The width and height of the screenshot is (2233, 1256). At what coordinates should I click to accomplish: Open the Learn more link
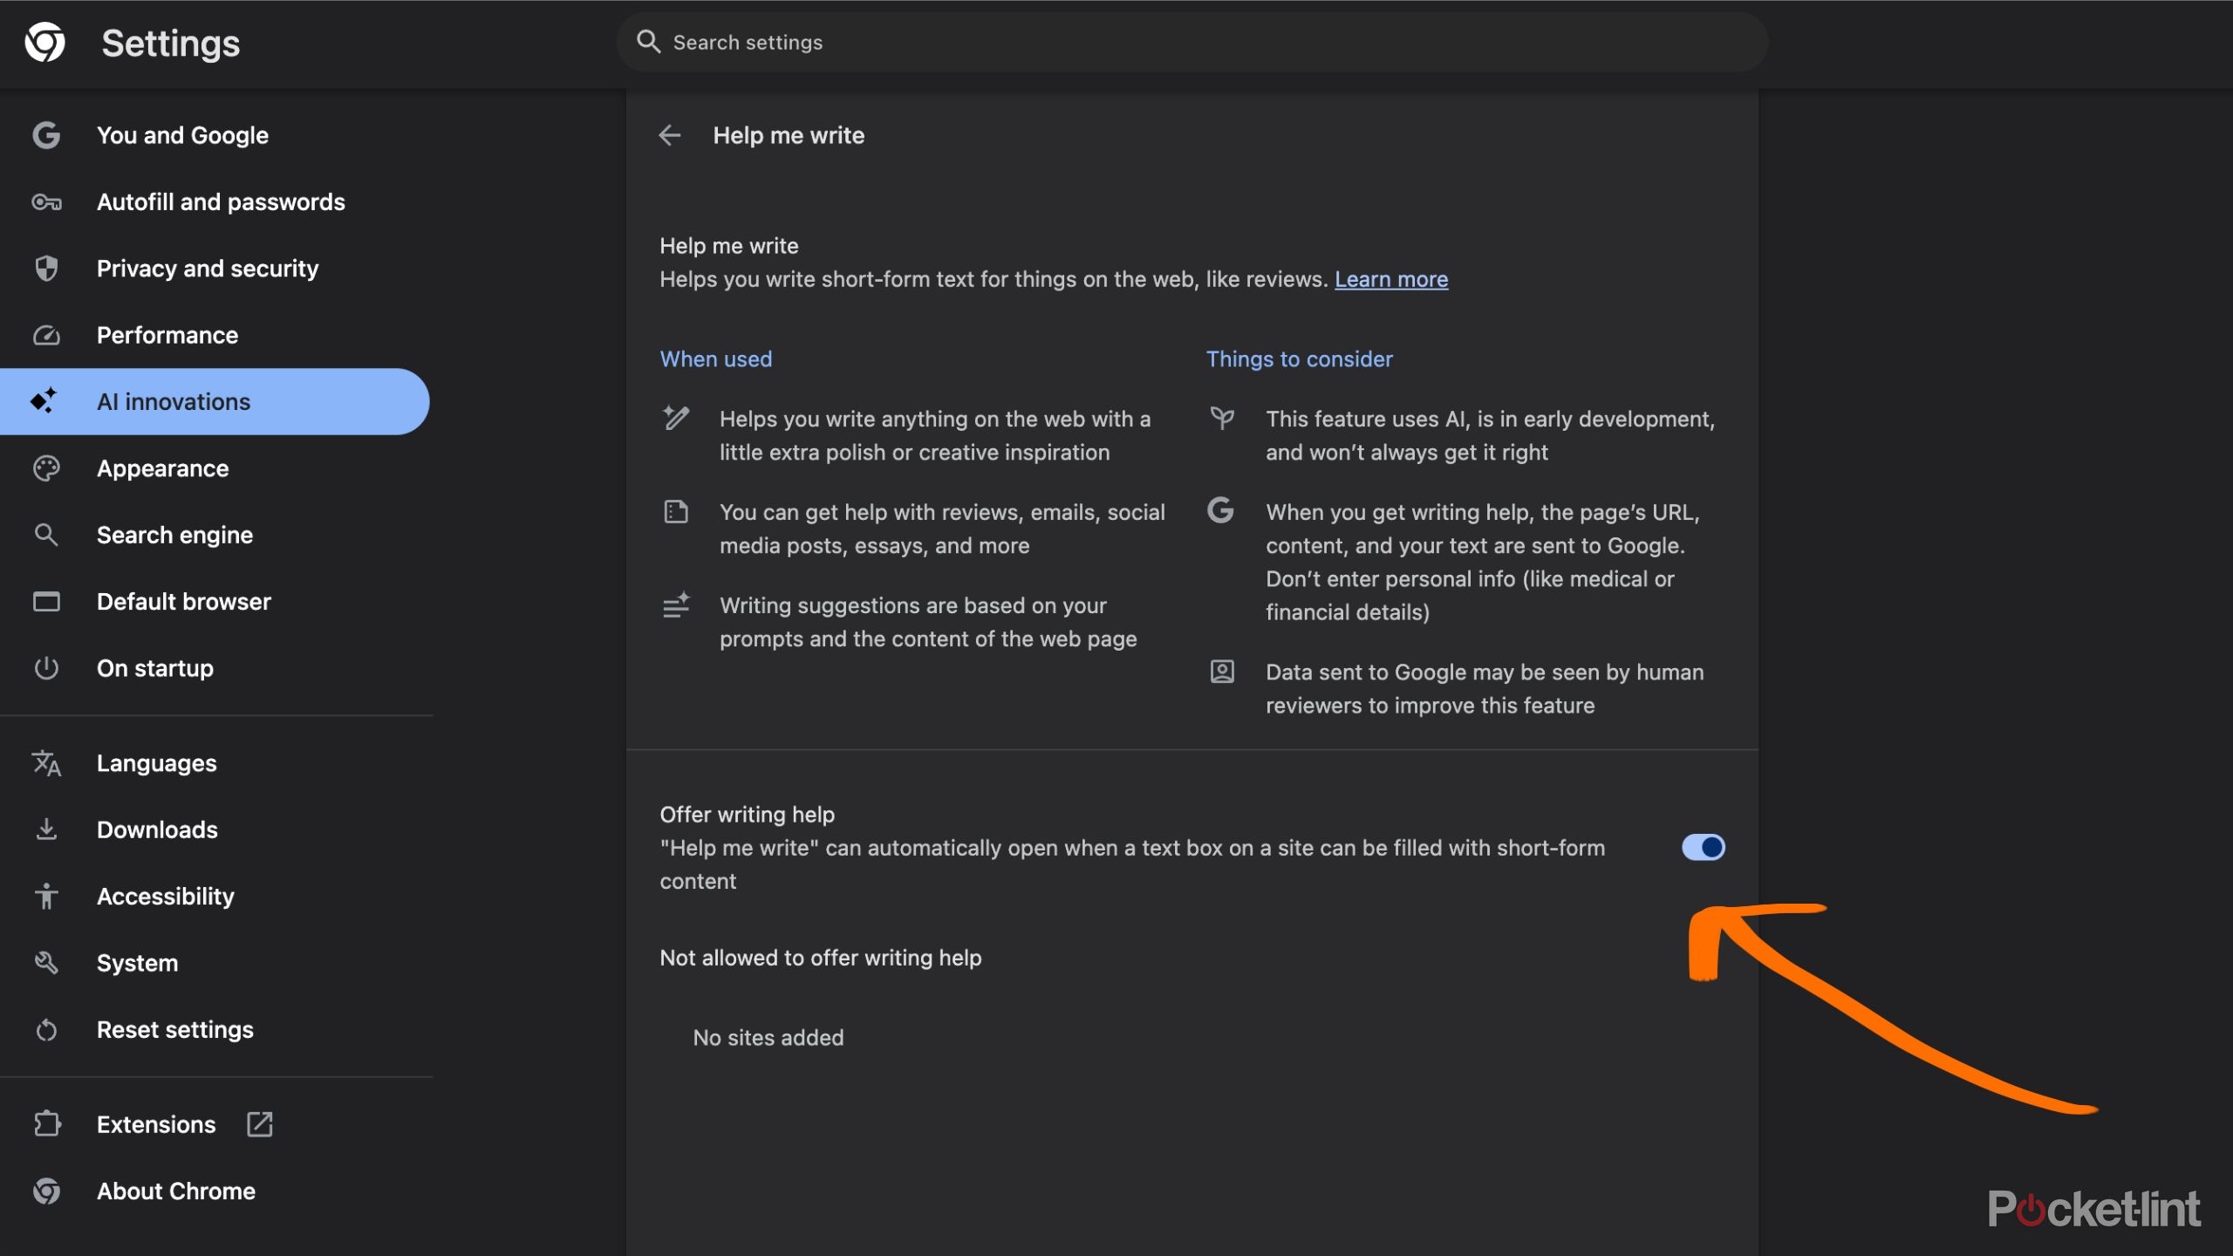1390,279
